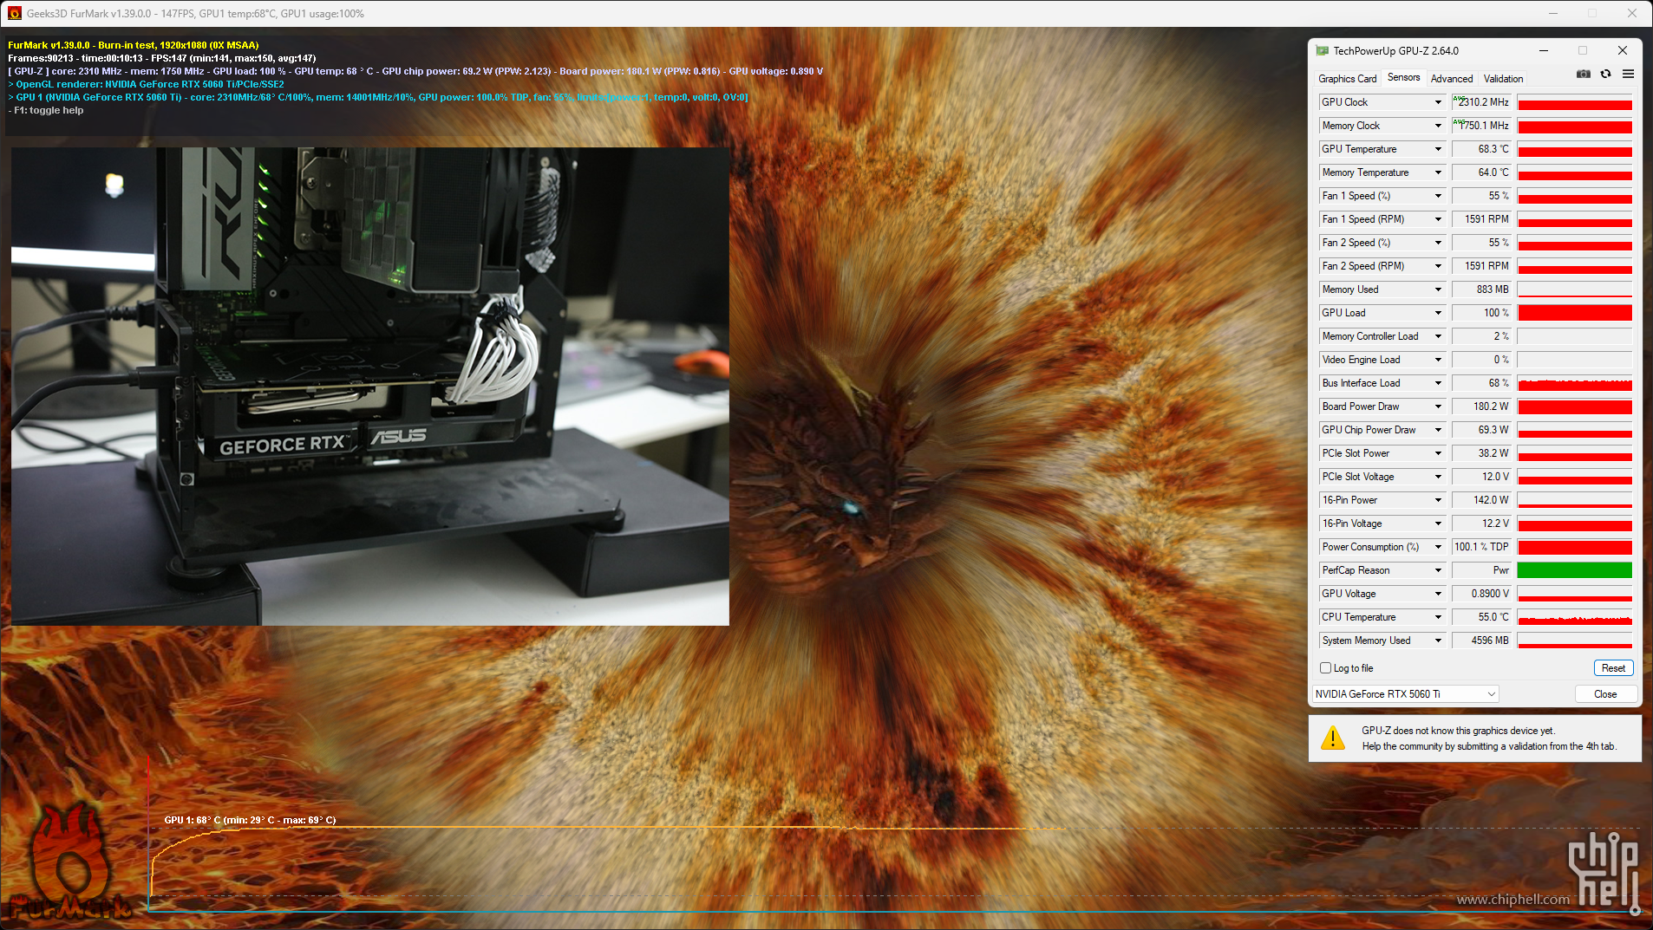
Task: Click the FurMark GPU temperature graph line
Action: pyautogui.click(x=607, y=829)
